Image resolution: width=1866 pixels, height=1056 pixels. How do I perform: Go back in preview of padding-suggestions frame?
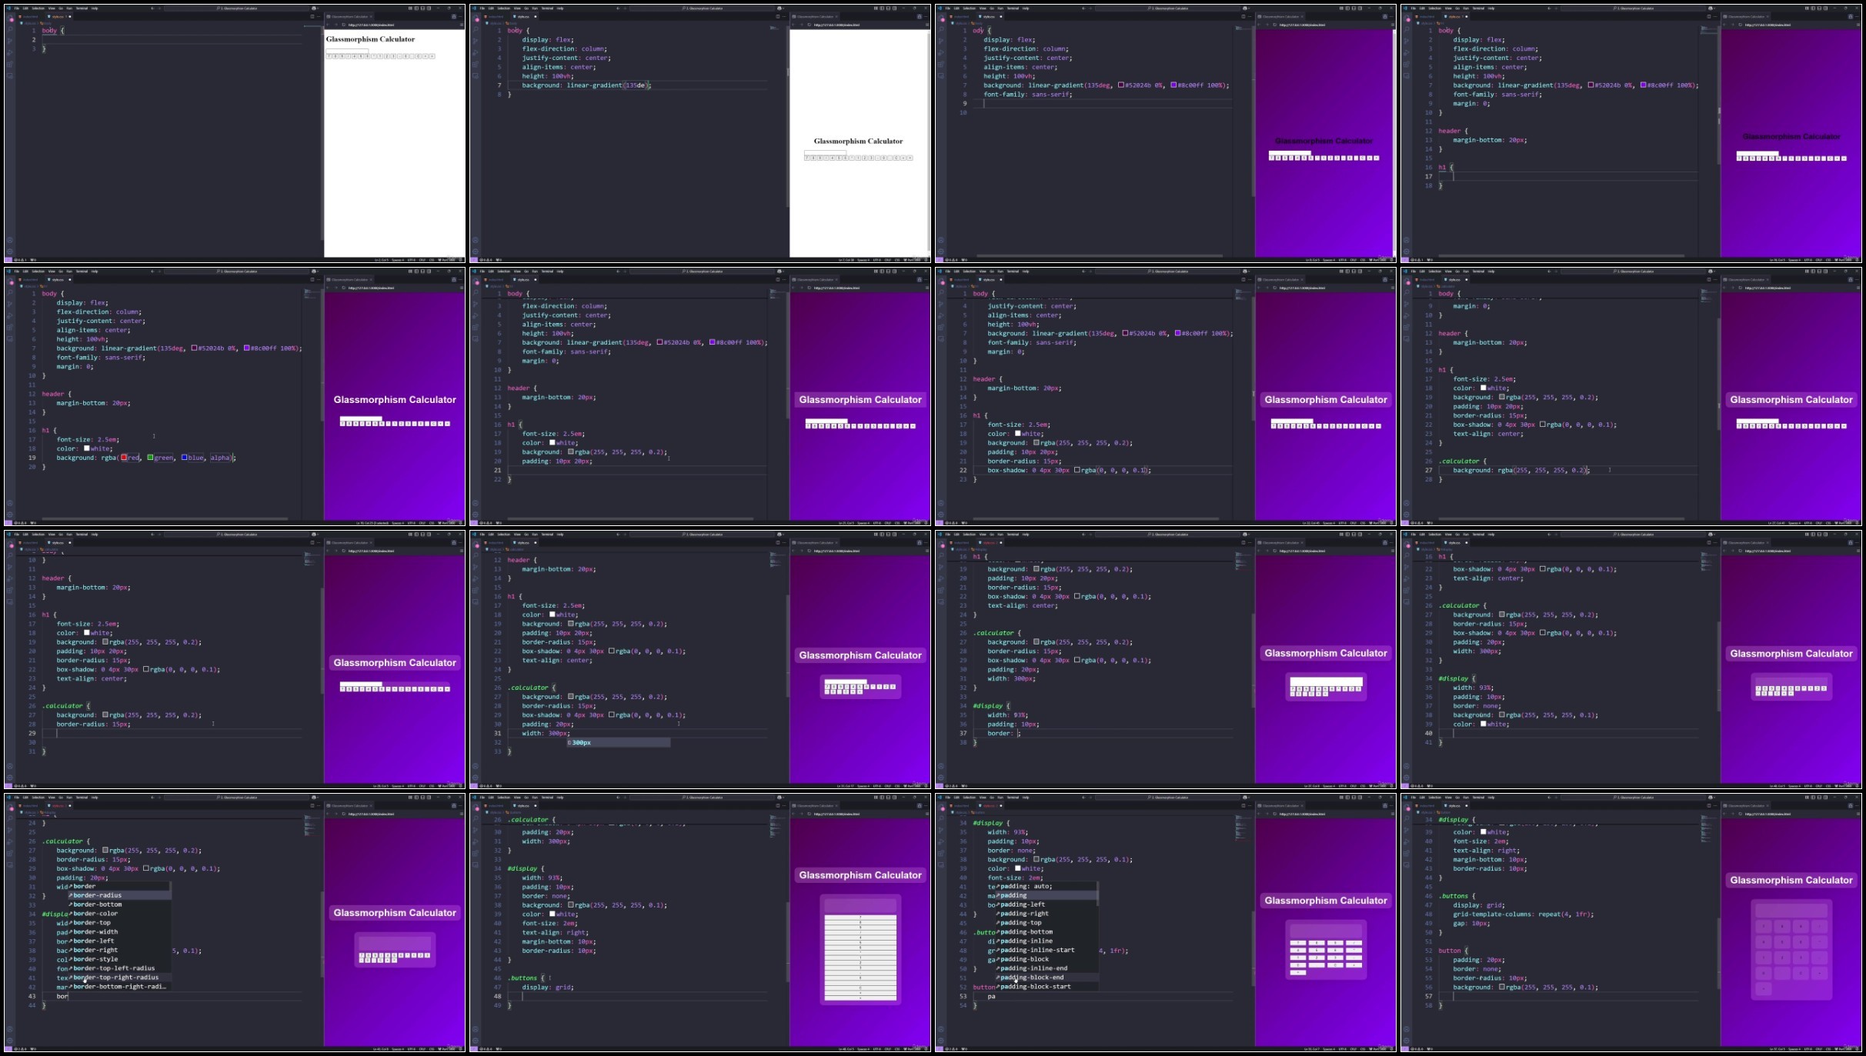(x=1259, y=813)
